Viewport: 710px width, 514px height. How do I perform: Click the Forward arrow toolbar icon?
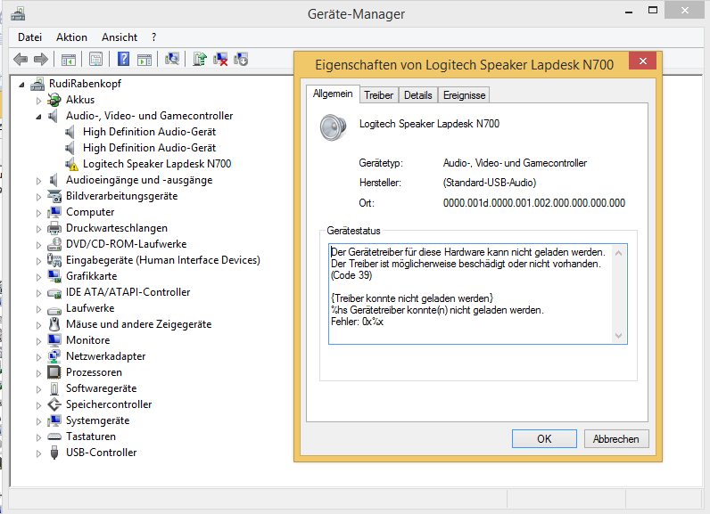(x=41, y=59)
